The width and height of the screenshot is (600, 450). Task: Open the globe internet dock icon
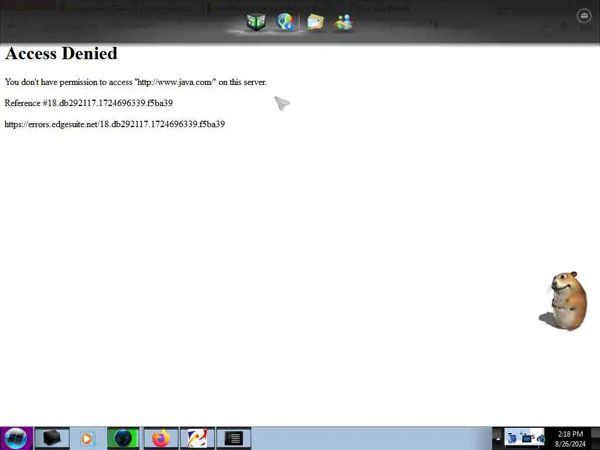[285, 22]
